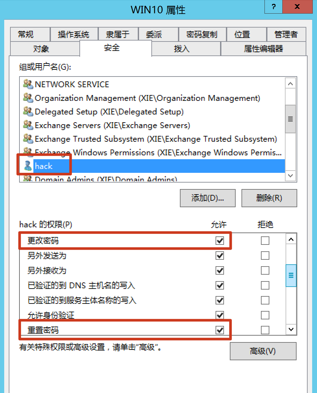
Task: Click the Delegated Setup group icon
Action: point(28,112)
